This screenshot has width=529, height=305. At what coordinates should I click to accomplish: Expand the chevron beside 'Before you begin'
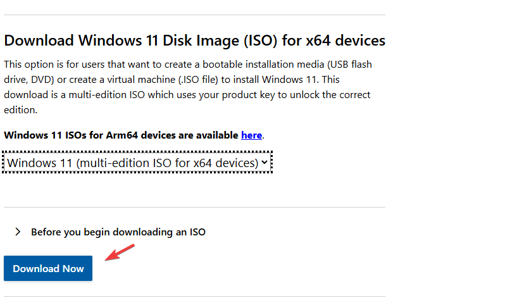[x=18, y=232]
